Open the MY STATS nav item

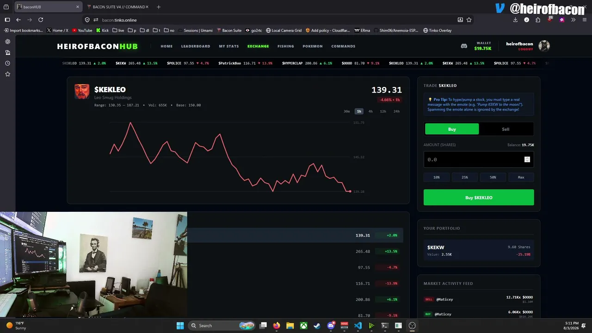pyautogui.click(x=229, y=46)
